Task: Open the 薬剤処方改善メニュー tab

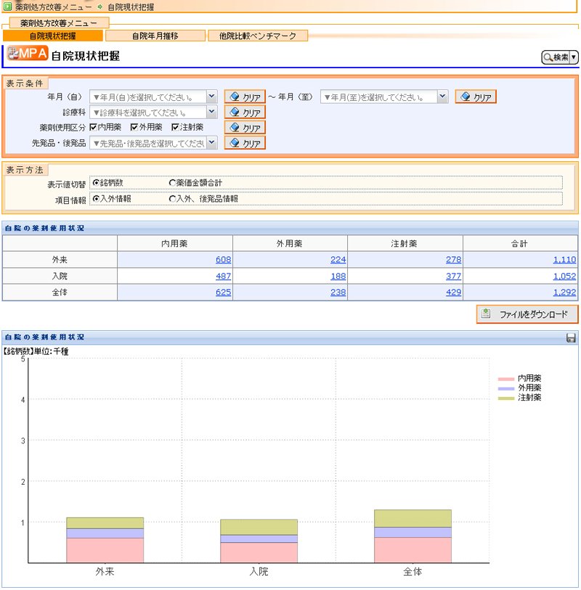Action: coord(59,23)
